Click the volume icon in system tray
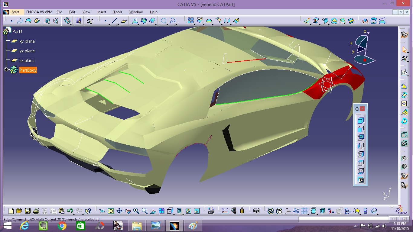 [385, 226]
